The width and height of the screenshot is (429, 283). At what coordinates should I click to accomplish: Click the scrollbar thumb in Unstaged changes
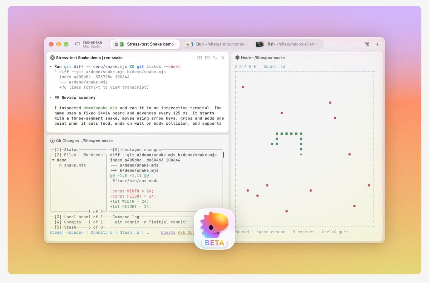[223, 155]
